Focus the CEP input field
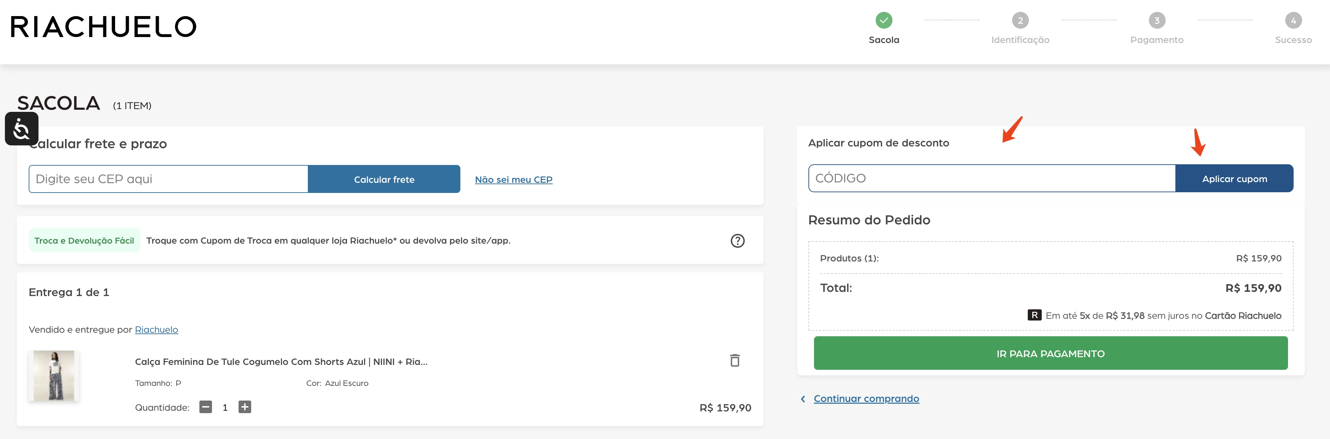The width and height of the screenshot is (1330, 439). click(x=168, y=179)
